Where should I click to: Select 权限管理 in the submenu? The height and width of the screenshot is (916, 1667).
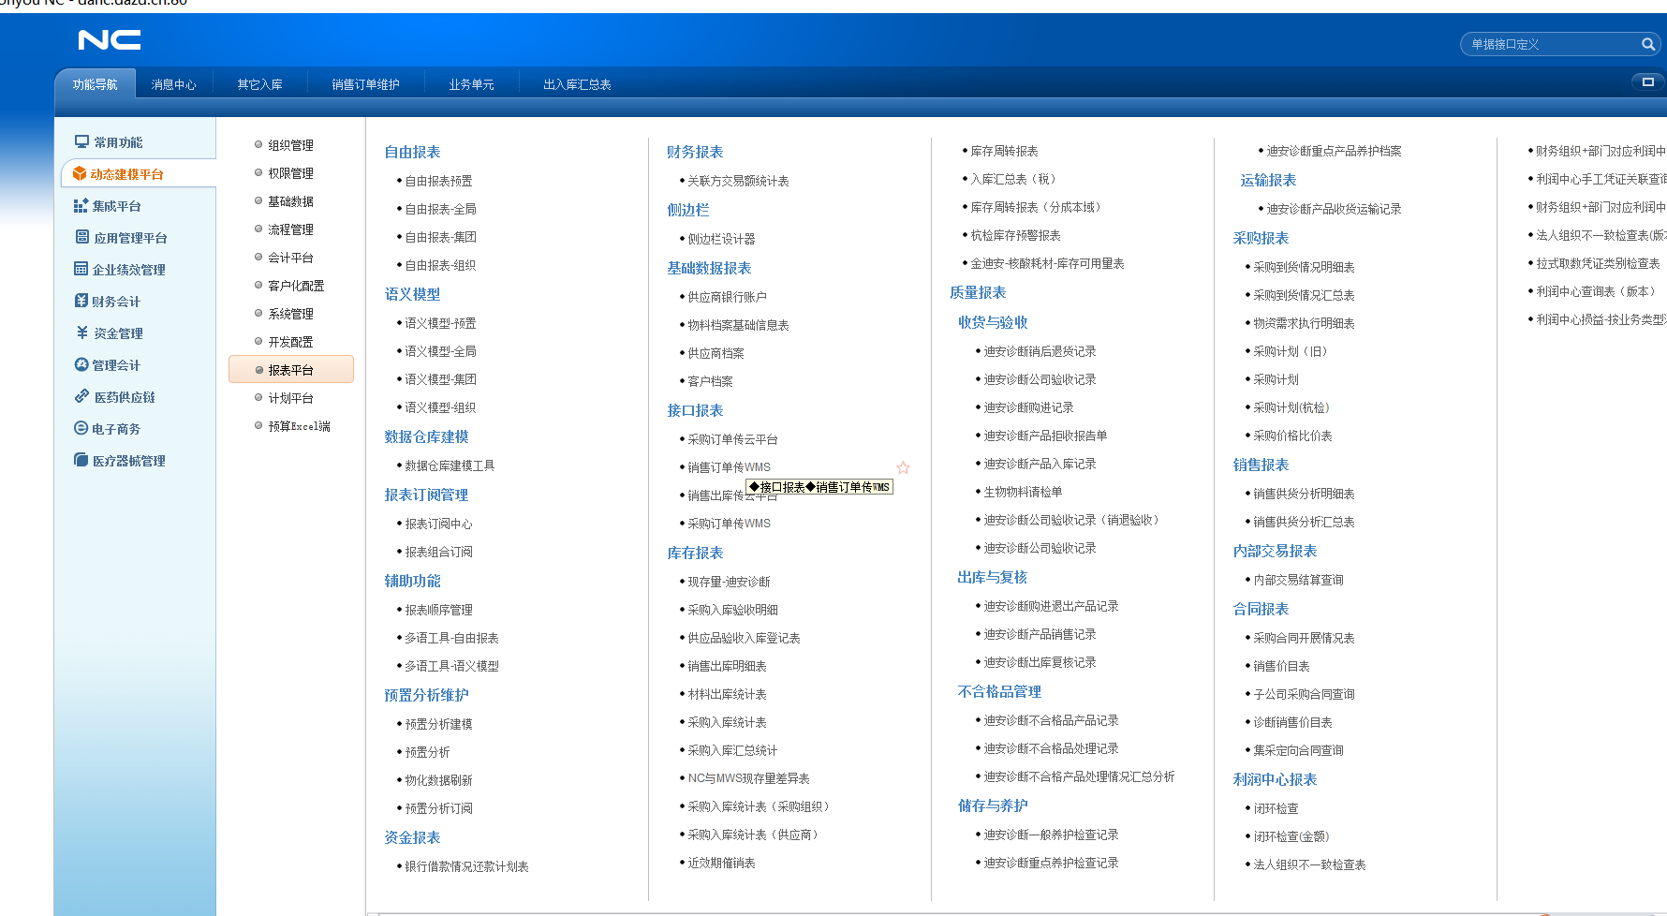[290, 173]
